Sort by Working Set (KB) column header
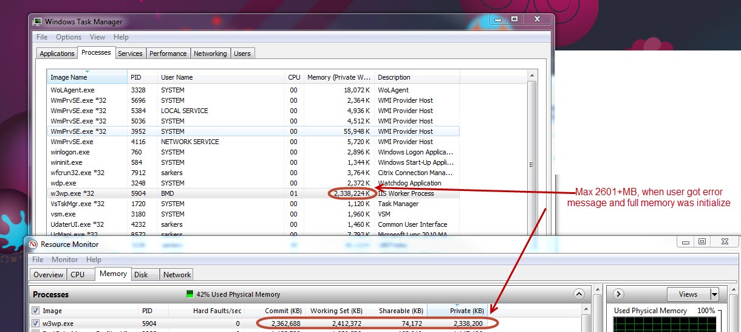This screenshot has height=332, width=741. tap(335, 311)
